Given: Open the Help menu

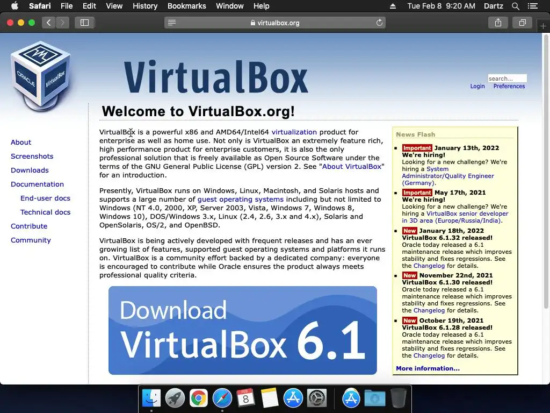Looking at the screenshot, I should coord(262,6).
